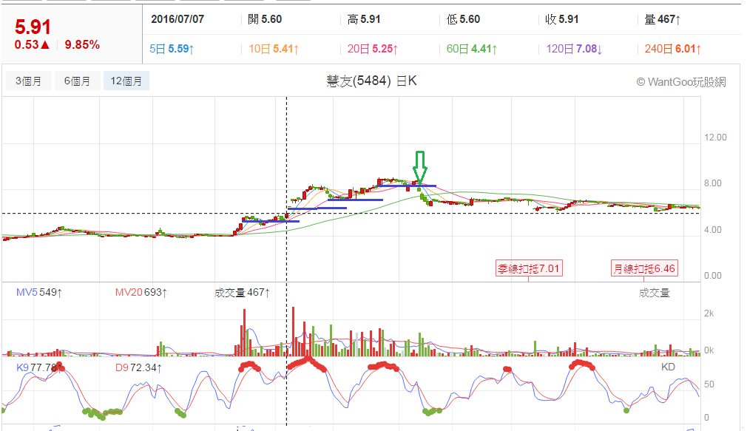
Task: Select the 12個月 range tab
Action: (x=126, y=81)
